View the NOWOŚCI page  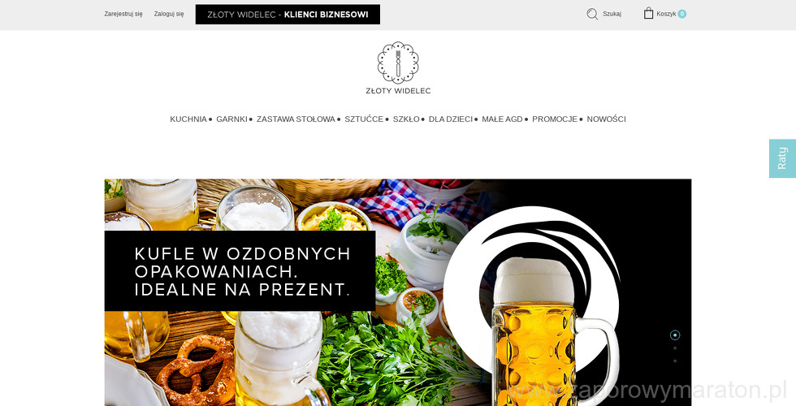click(x=606, y=119)
